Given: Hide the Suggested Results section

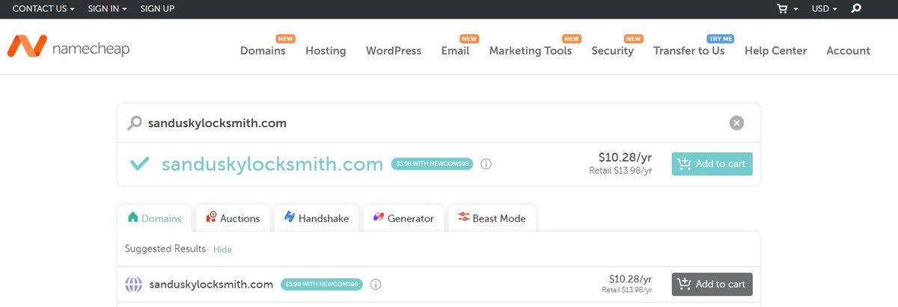Looking at the screenshot, I should (222, 249).
